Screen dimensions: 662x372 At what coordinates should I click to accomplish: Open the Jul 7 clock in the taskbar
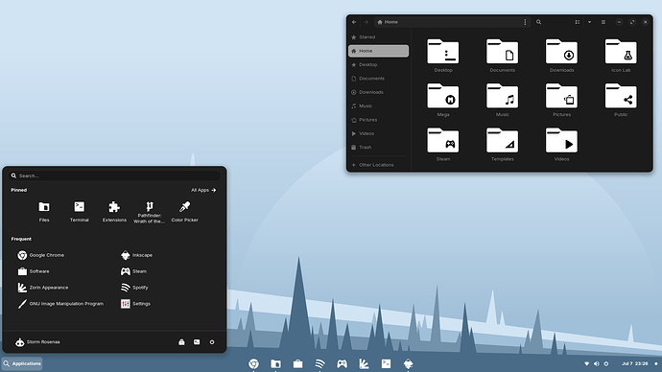[x=634, y=363]
